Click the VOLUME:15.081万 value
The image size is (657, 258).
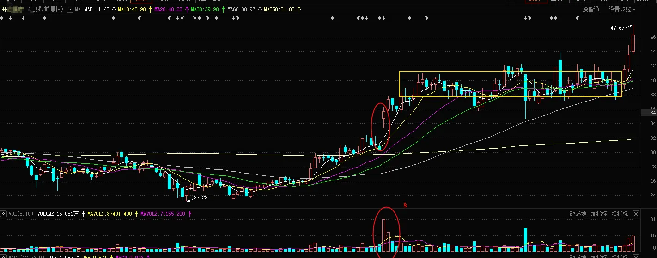(x=58, y=214)
